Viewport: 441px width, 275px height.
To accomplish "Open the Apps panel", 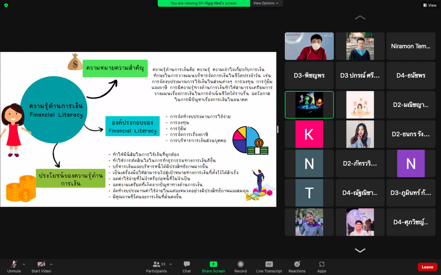I will (322, 267).
